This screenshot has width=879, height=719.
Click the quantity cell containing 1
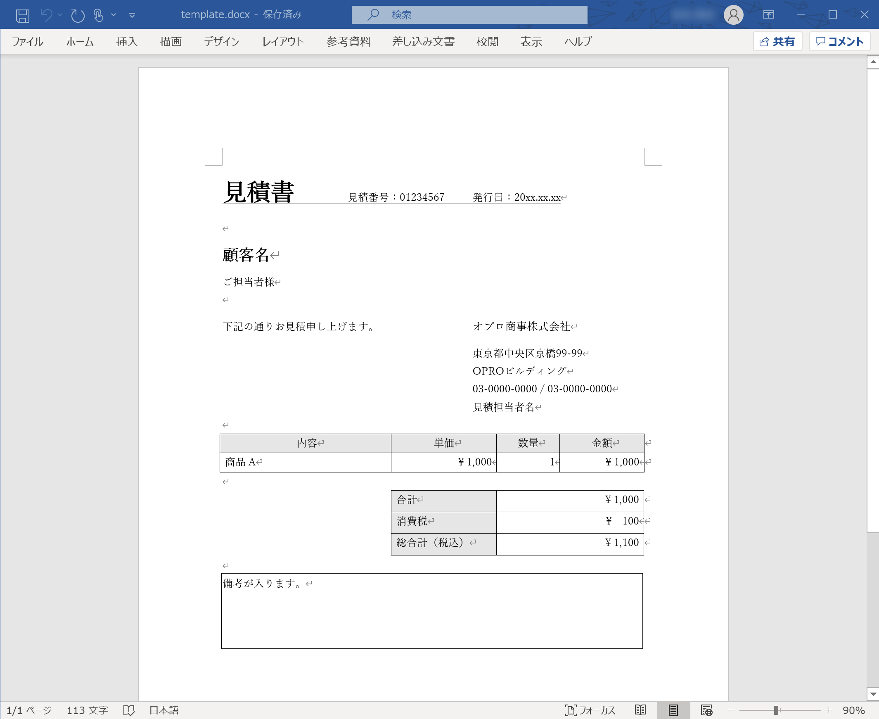coord(528,463)
